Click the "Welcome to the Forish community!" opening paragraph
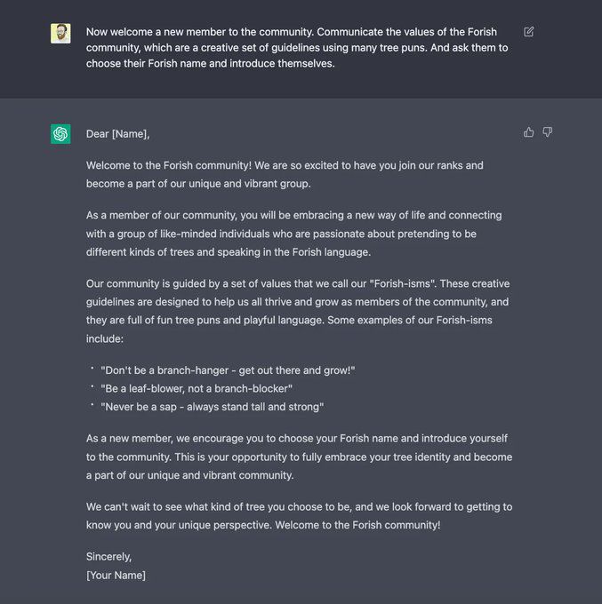This screenshot has height=604, width=602. [x=285, y=174]
